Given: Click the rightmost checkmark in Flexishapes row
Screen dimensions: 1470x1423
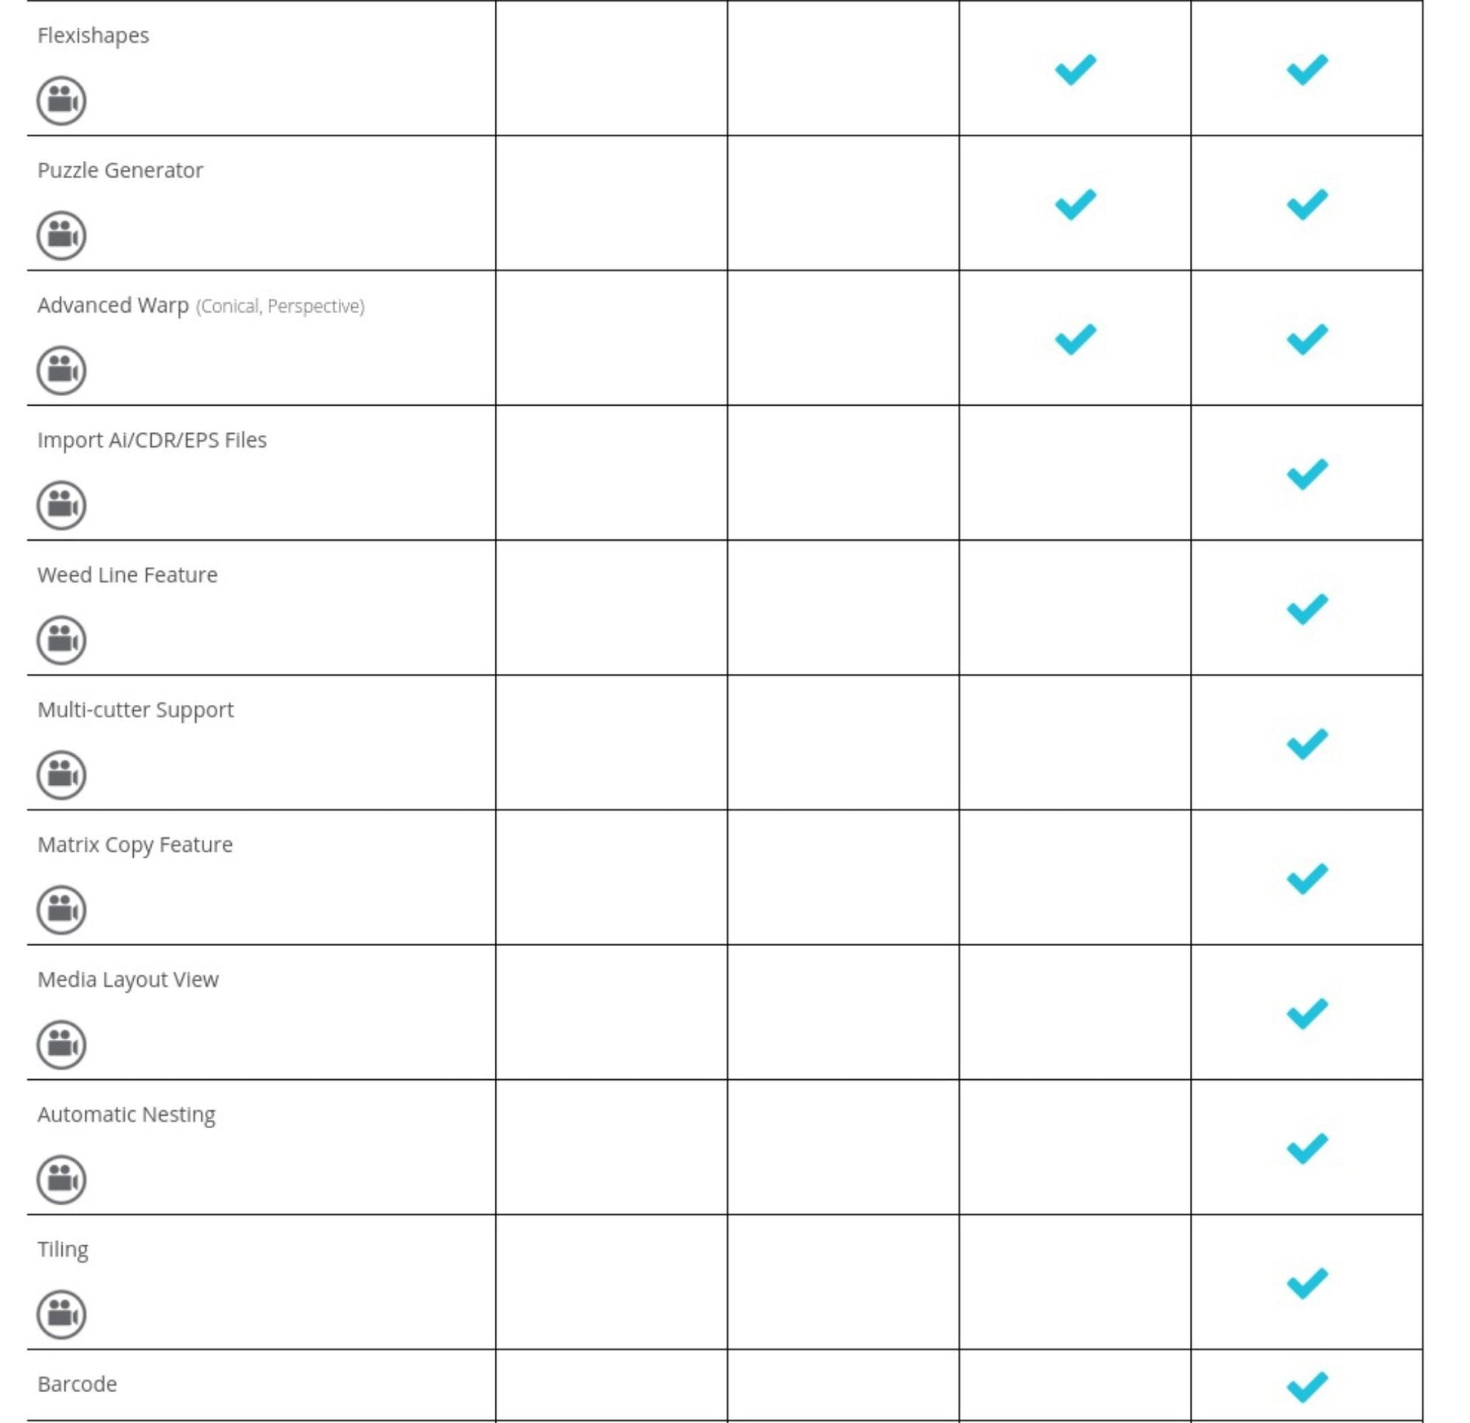Looking at the screenshot, I should tap(1307, 69).
